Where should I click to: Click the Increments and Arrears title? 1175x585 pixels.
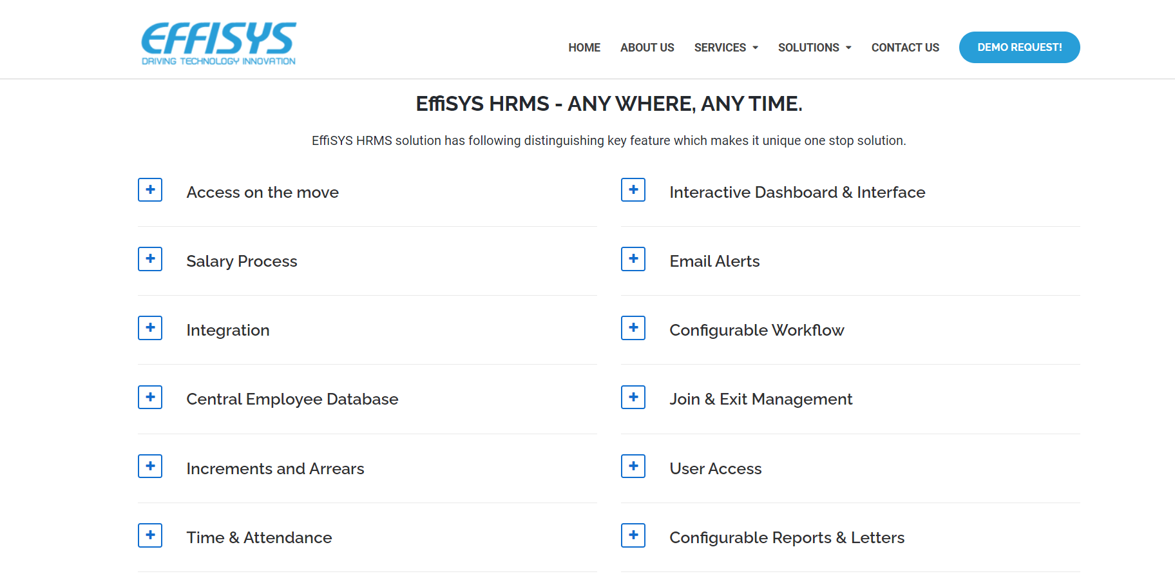click(x=276, y=469)
